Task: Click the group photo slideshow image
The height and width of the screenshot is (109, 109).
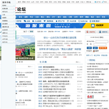Action: [x=25, y=48]
